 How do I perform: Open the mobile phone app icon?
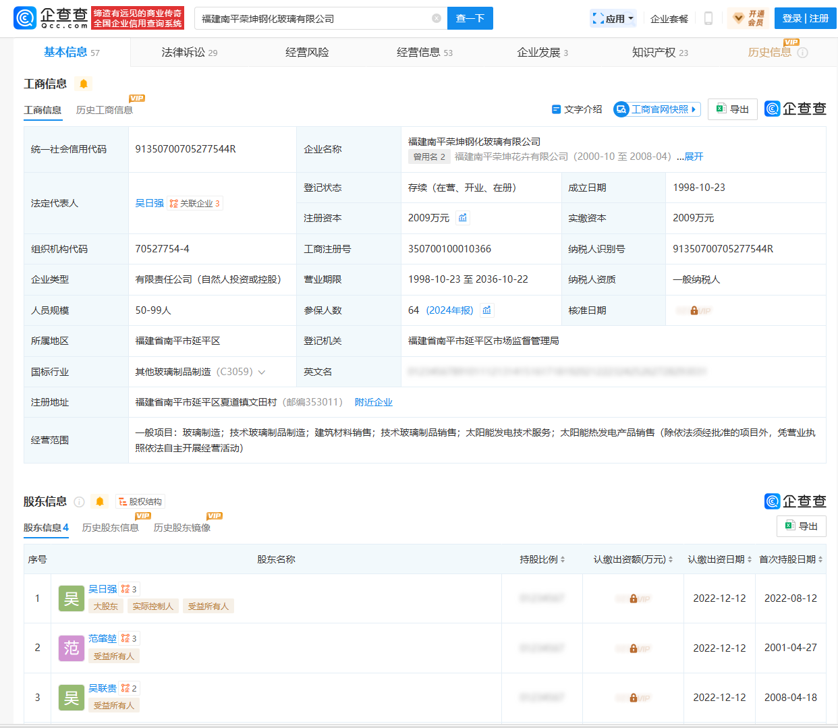(x=708, y=18)
